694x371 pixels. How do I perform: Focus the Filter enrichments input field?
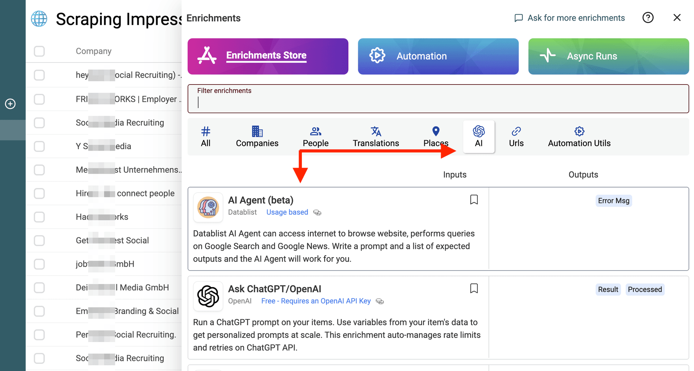[x=438, y=103]
